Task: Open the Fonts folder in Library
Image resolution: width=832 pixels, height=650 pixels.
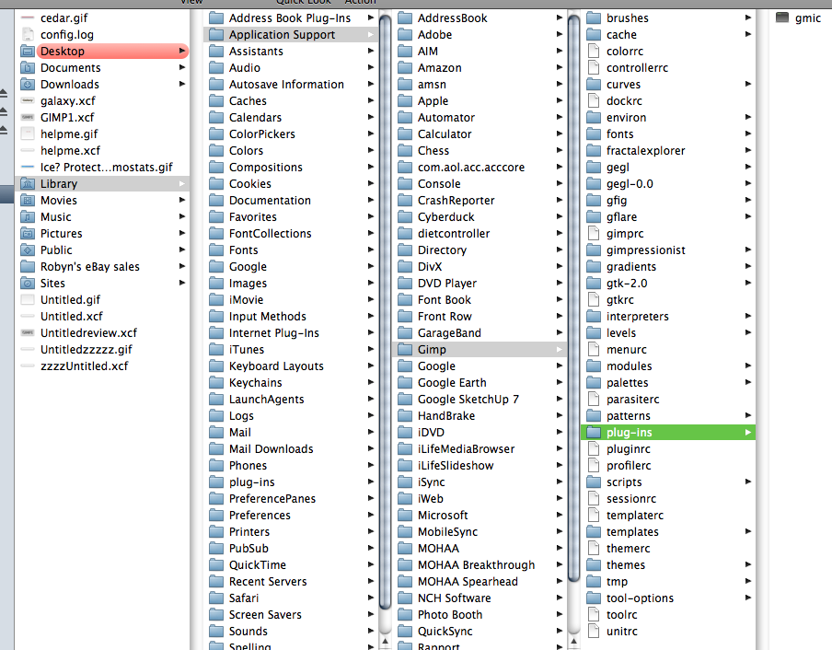Action: [x=292, y=250]
